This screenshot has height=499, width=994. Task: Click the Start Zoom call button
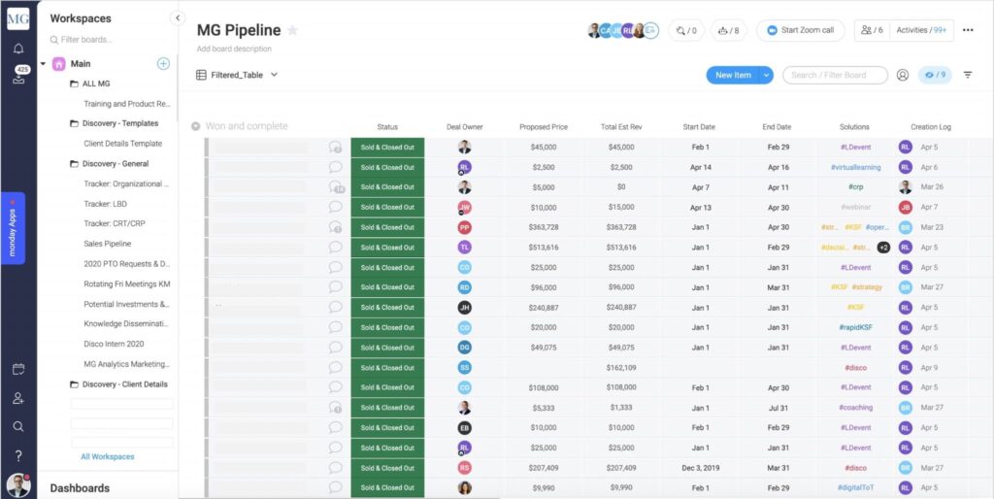800,30
